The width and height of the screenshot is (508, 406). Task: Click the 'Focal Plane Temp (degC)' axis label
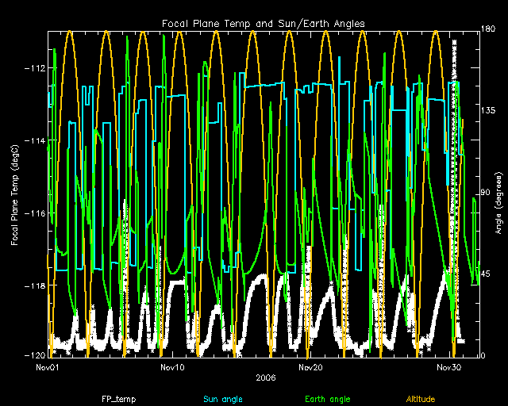tap(15, 194)
